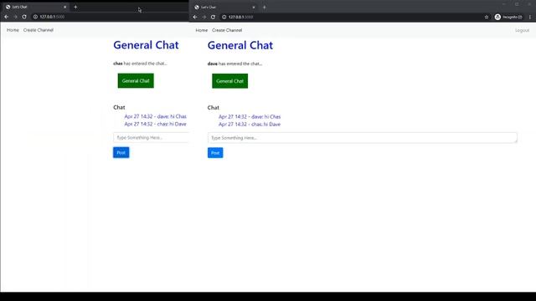Open Home link in right window
The image size is (536, 301).
tap(201, 30)
